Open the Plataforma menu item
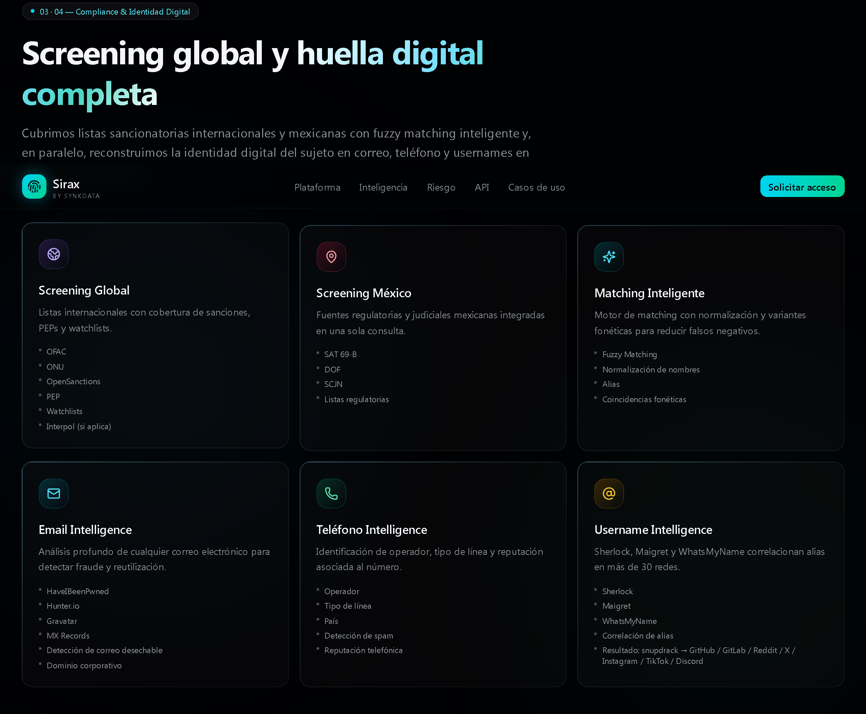The width and height of the screenshot is (866, 714). [317, 188]
